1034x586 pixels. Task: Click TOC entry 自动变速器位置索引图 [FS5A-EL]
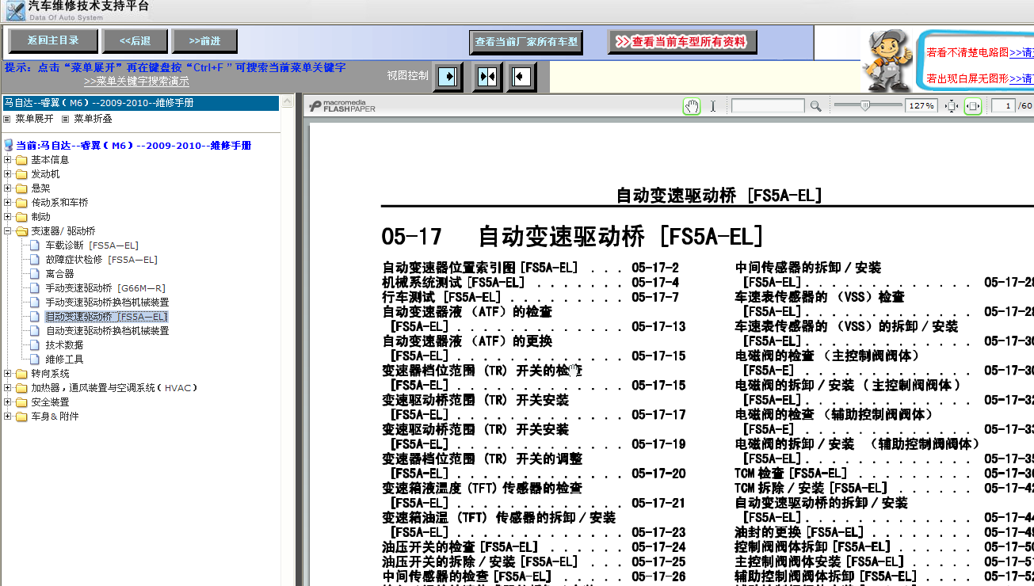(x=480, y=268)
